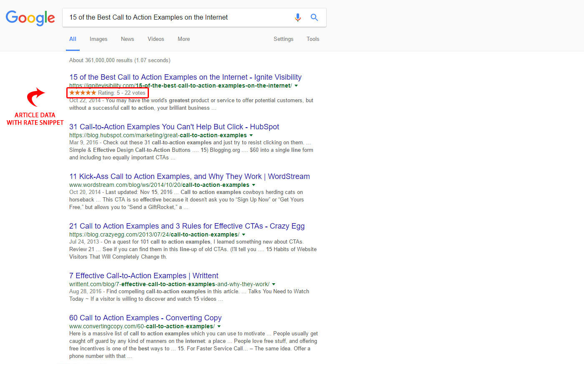Viewport: 584px width, 365px height.
Task: Switch to the News tab
Action: point(127,39)
